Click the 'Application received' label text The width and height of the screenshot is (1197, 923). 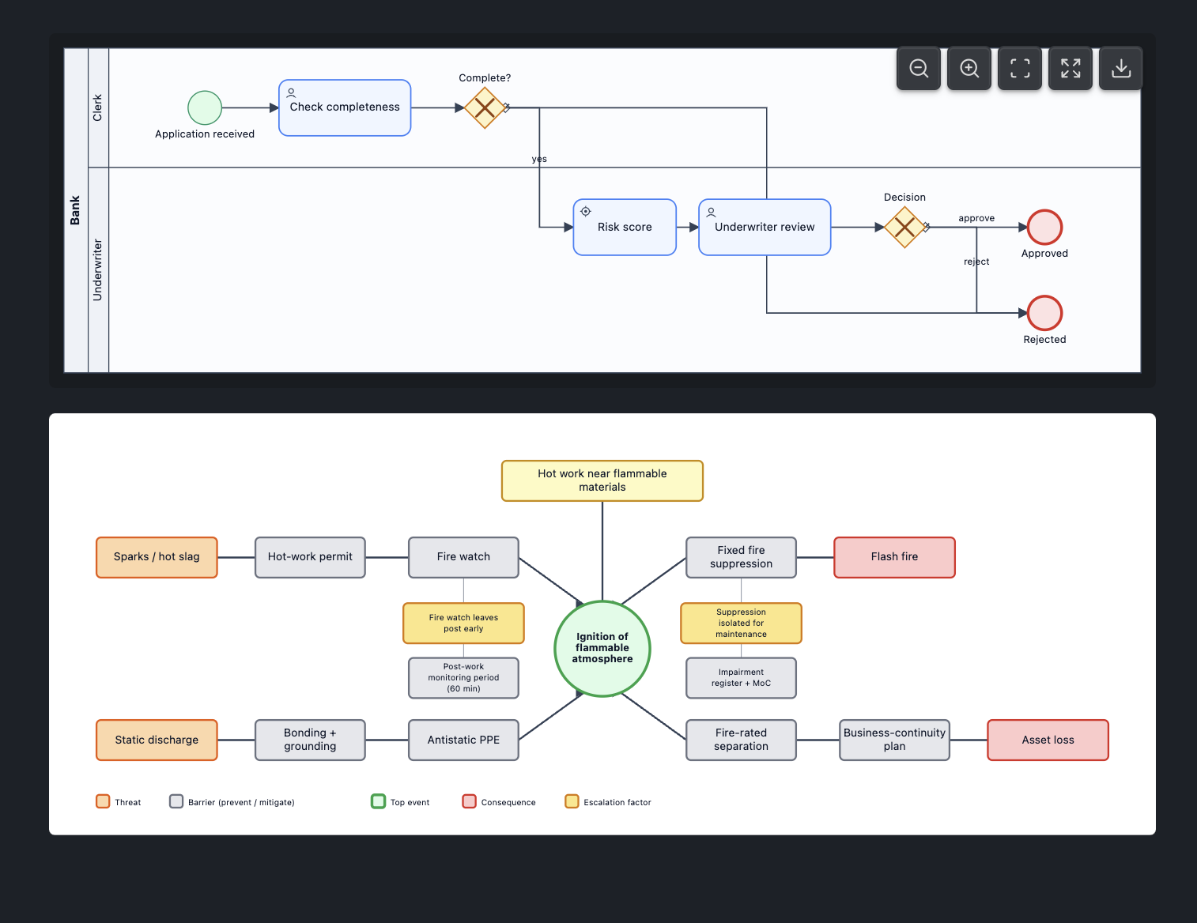[205, 134]
